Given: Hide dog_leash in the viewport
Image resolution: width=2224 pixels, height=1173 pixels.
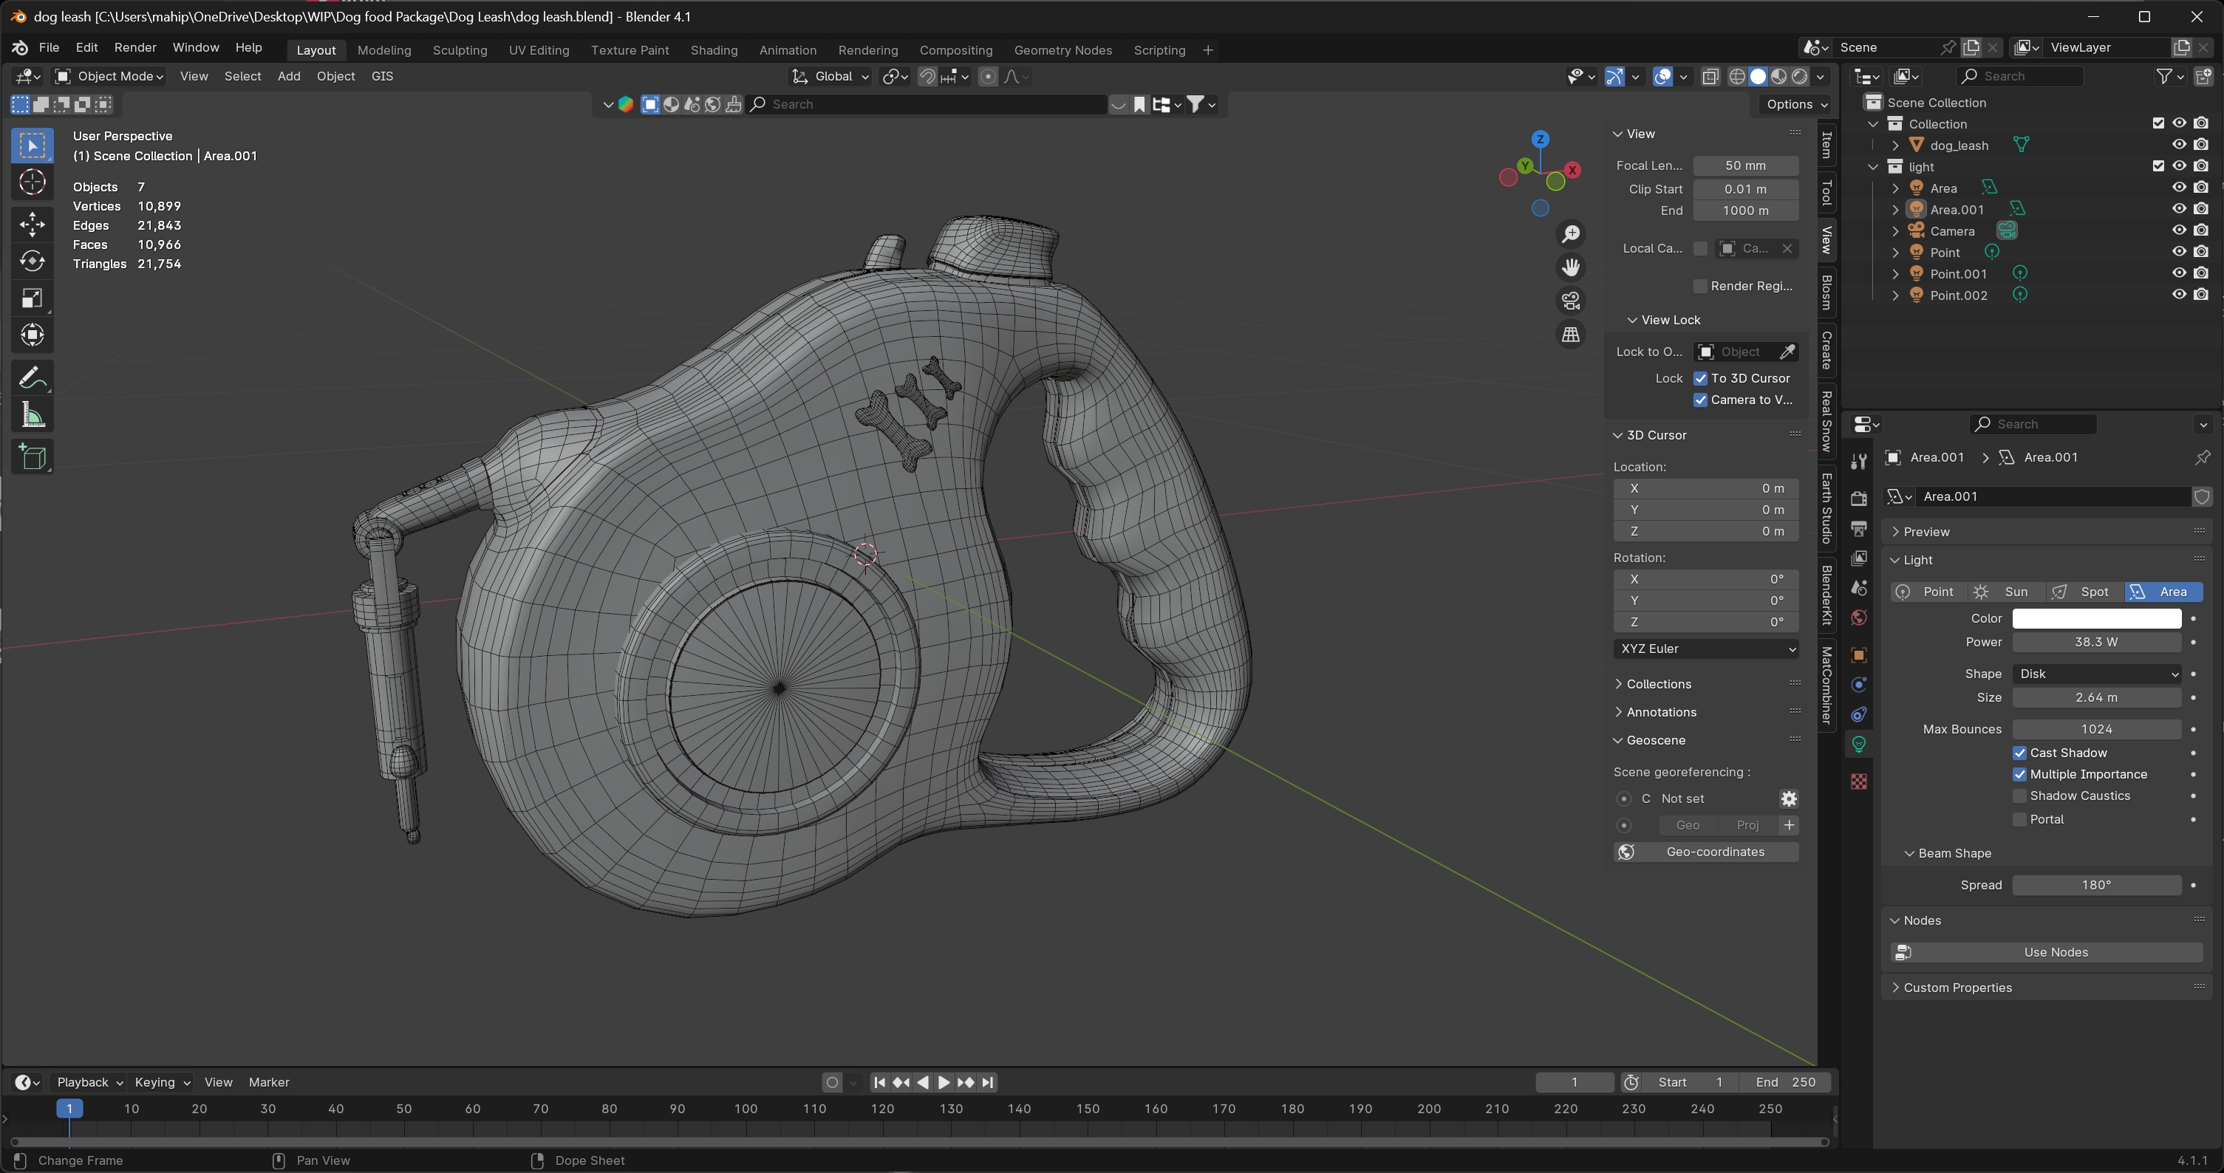Looking at the screenshot, I should 2178,145.
